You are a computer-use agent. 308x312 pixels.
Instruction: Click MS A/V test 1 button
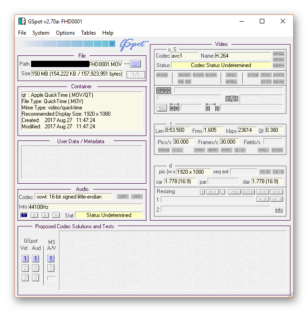click(51, 258)
